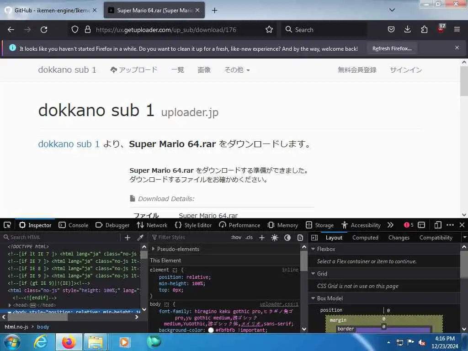Screen dimensions: 468x351
Task: Close the Super Mario 64.rar tab
Action: (x=197, y=10)
